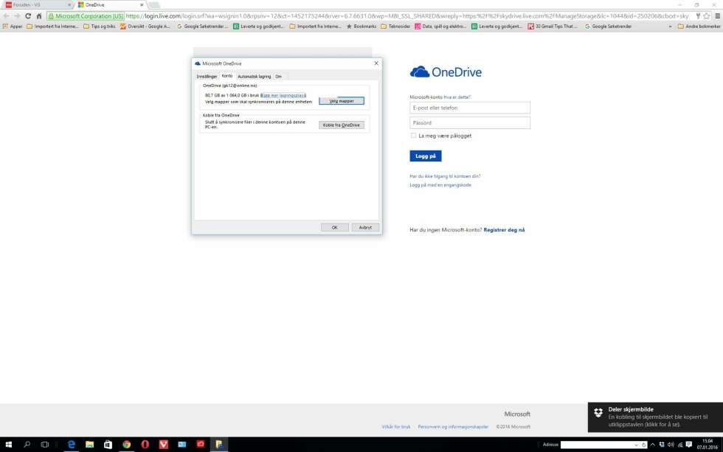Screen dimensions: 723x452
Task: Open Personvern og informasjonskapsler link
Action: point(453,427)
